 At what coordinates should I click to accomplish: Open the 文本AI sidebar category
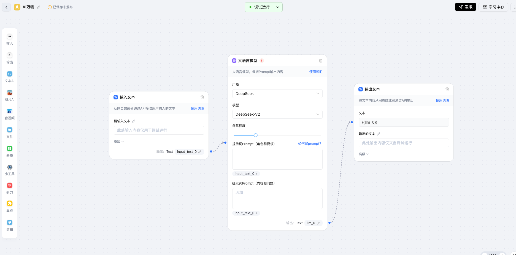tap(10, 77)
